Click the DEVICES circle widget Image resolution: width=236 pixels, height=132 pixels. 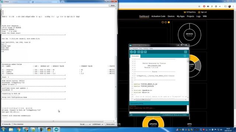click(189, 34)
